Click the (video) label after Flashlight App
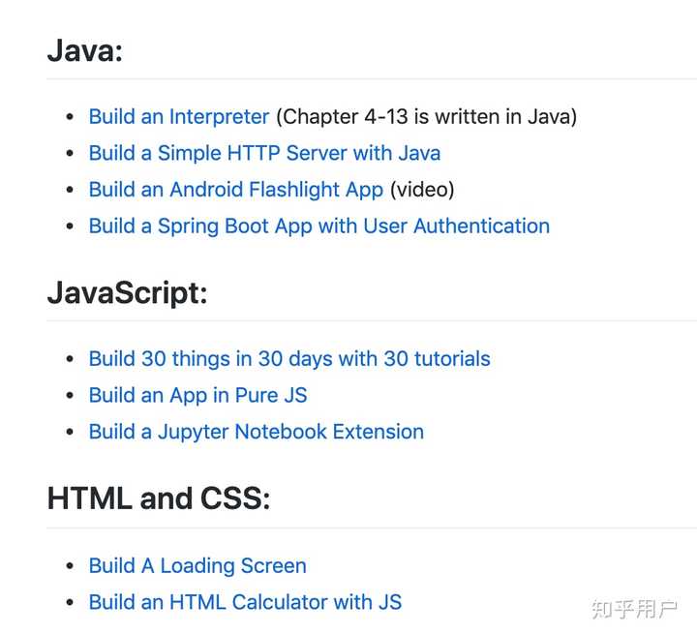 pos(422,190)
